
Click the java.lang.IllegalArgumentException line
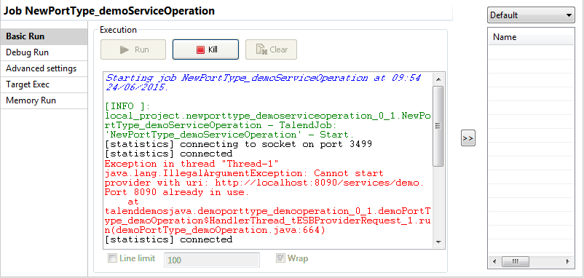[x=244, y=173]
